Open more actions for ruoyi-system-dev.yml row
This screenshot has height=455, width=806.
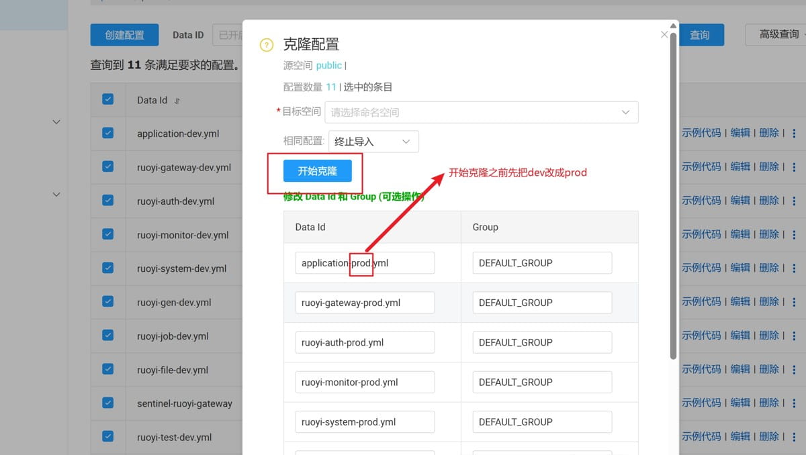[x=795, y=268]
